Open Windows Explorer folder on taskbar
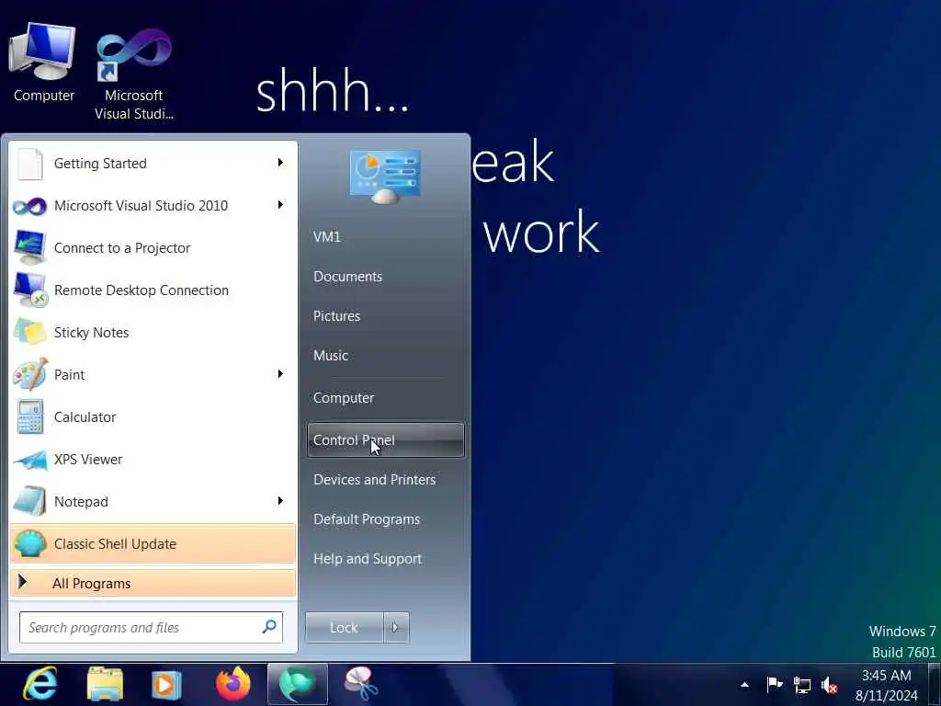Screen dimensions: 941x706 pos(105,684)
